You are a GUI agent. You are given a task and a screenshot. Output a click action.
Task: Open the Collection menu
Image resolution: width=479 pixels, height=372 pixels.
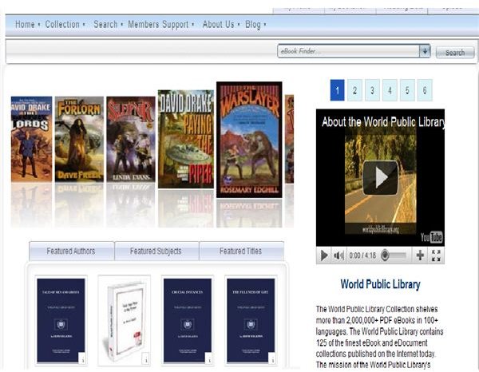(x=62, y=25)
